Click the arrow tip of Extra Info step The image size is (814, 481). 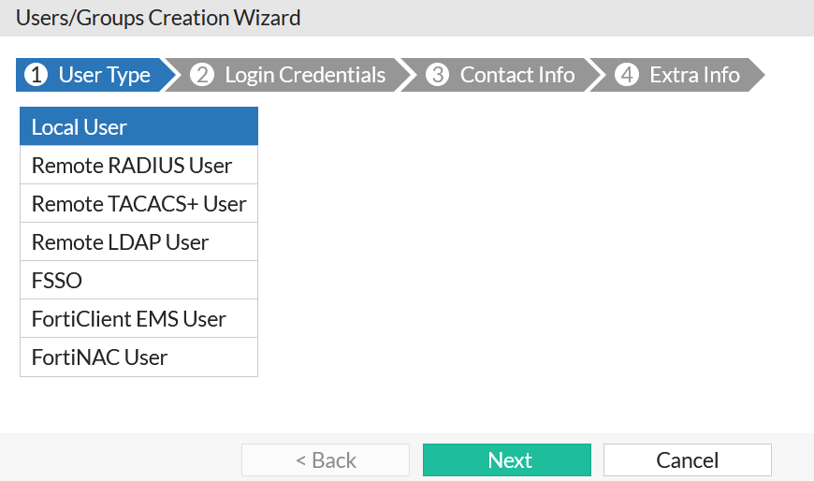coord(757,76)
